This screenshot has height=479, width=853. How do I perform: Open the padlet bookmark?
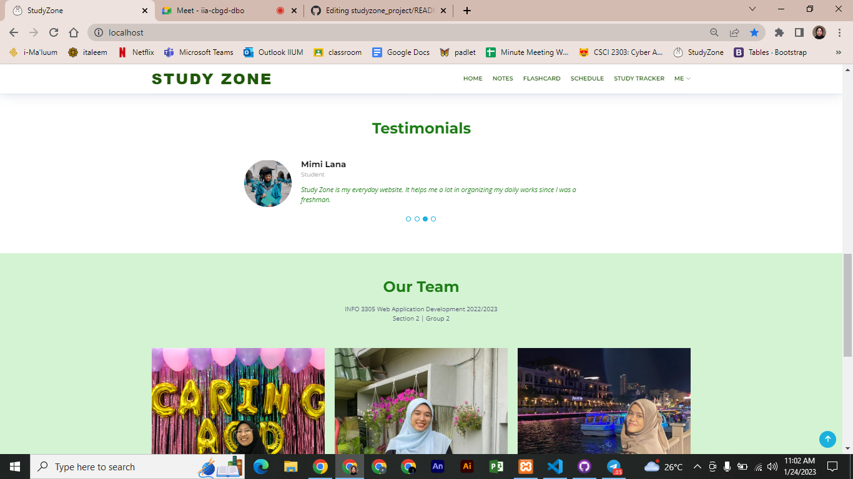tap(458, 52)
